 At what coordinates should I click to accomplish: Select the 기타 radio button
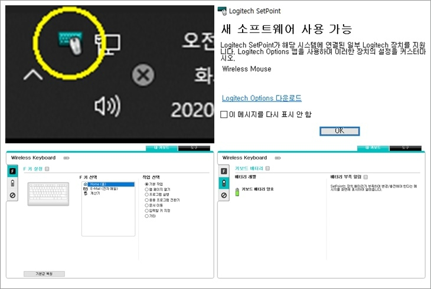pyautogui.click(x=146, y=216)
